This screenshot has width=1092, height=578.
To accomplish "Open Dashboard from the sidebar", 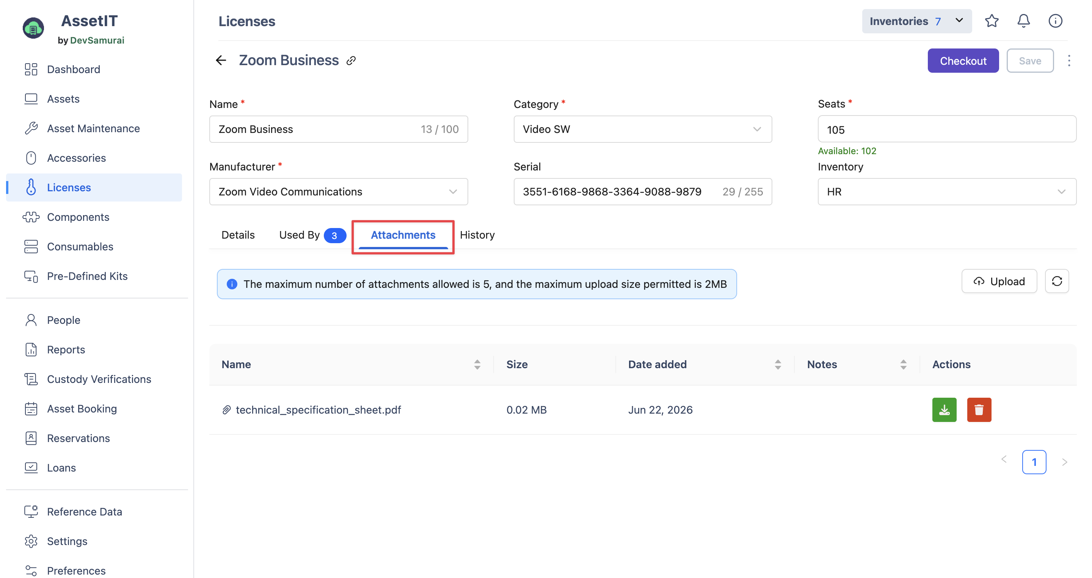I will [73, 69].
